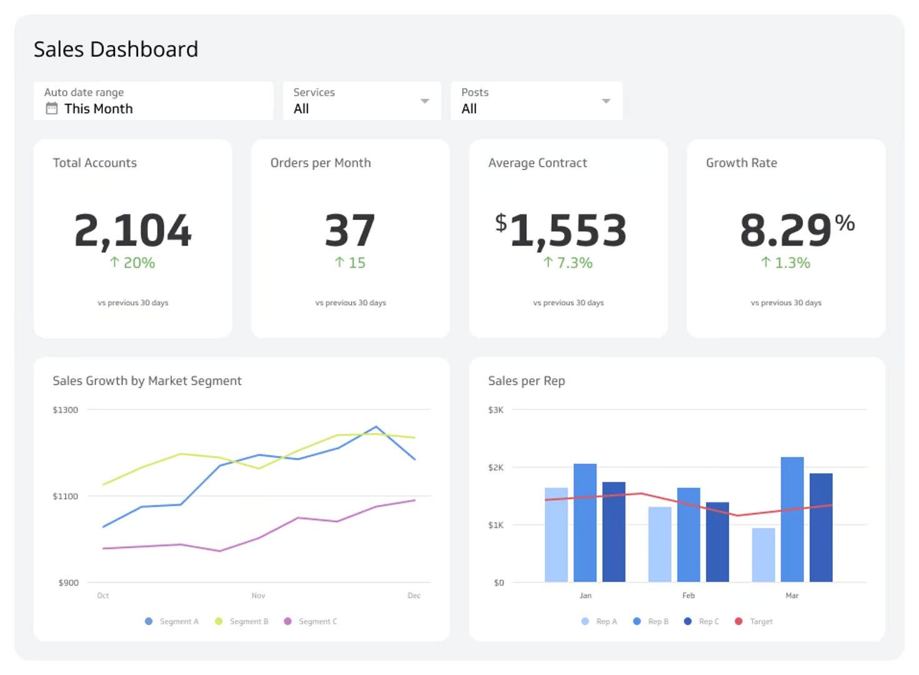919x675 pixels.
Task: Click the green up arrow under Total Accounts
Action: pyautogui.click(x=114, y=263)
